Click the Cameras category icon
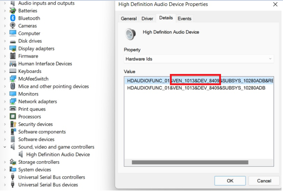The image size is (283, 192). (x=13, y=26)
